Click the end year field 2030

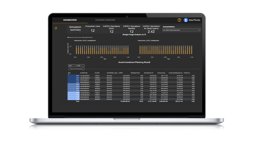81,66
